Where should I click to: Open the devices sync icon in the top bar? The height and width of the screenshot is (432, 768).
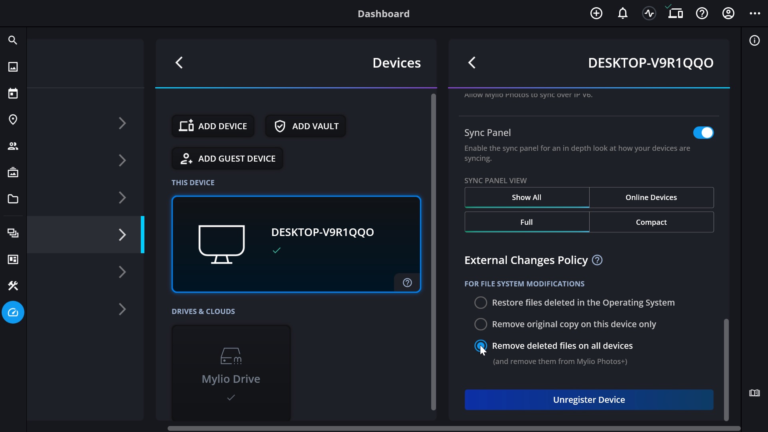tap(675, 13)
